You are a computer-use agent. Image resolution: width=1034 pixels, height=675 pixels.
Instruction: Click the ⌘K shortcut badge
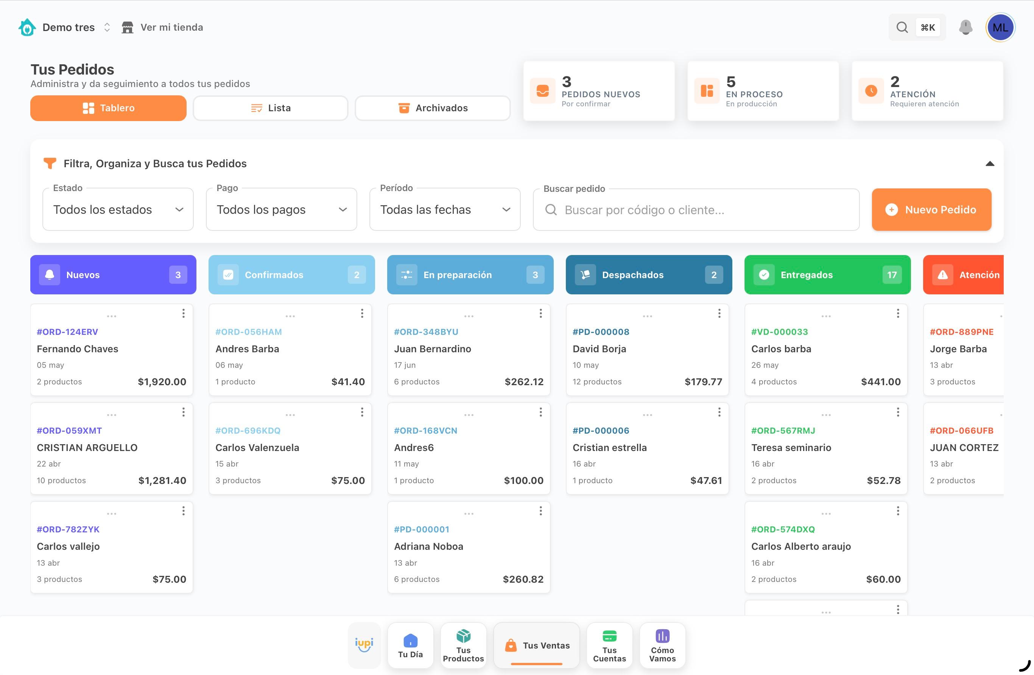point(928,27)
